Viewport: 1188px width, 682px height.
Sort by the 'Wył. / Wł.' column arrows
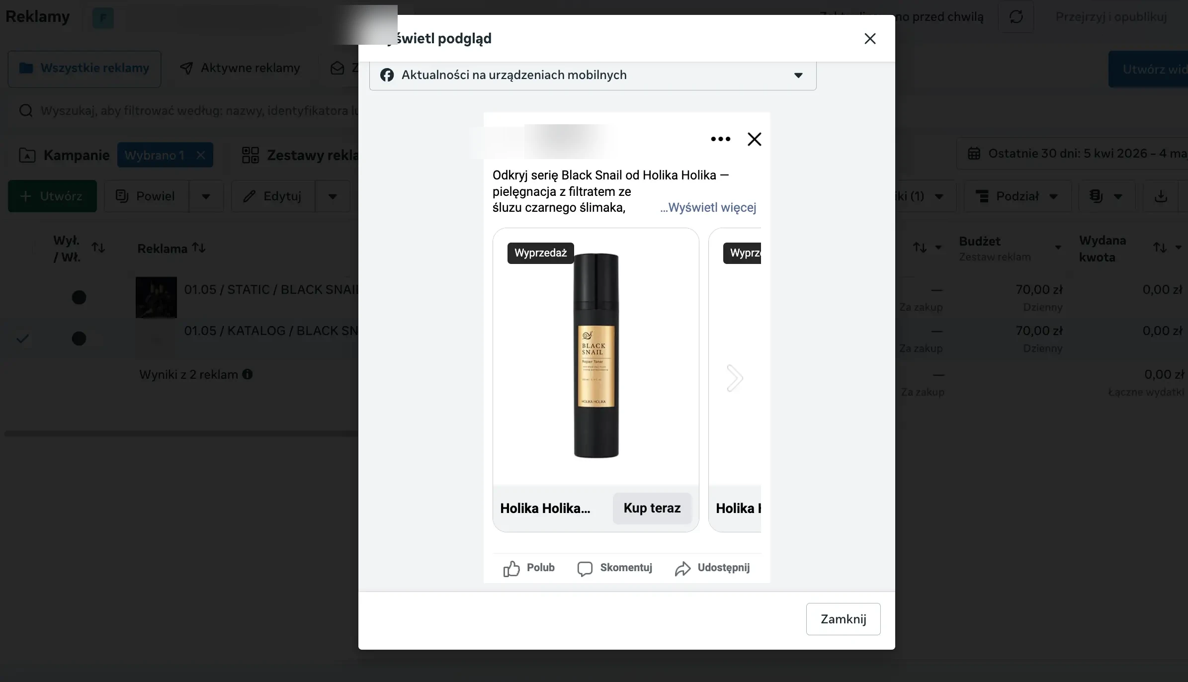click(98, 248)
